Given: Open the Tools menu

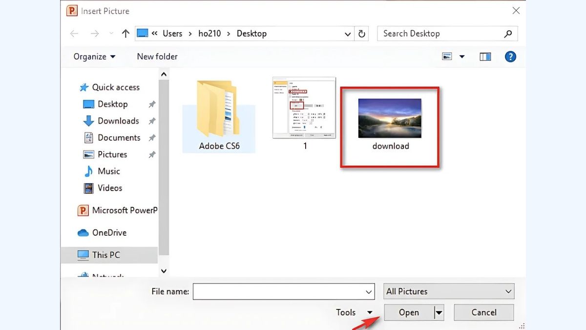Looking at the screenshot, I should pyautogui.click(x=354, y=312).
